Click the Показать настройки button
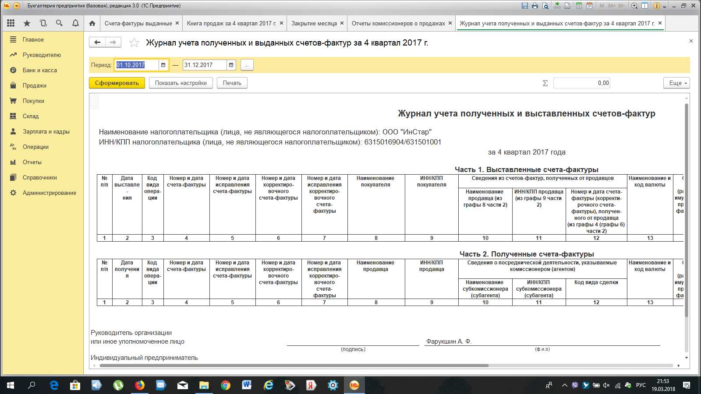Screen dimensions: 701x394 181,83
